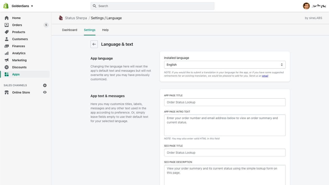Click the Search field
Viewport: 329px width, 185px height.
pyautogui.click(x=152, y=6)
